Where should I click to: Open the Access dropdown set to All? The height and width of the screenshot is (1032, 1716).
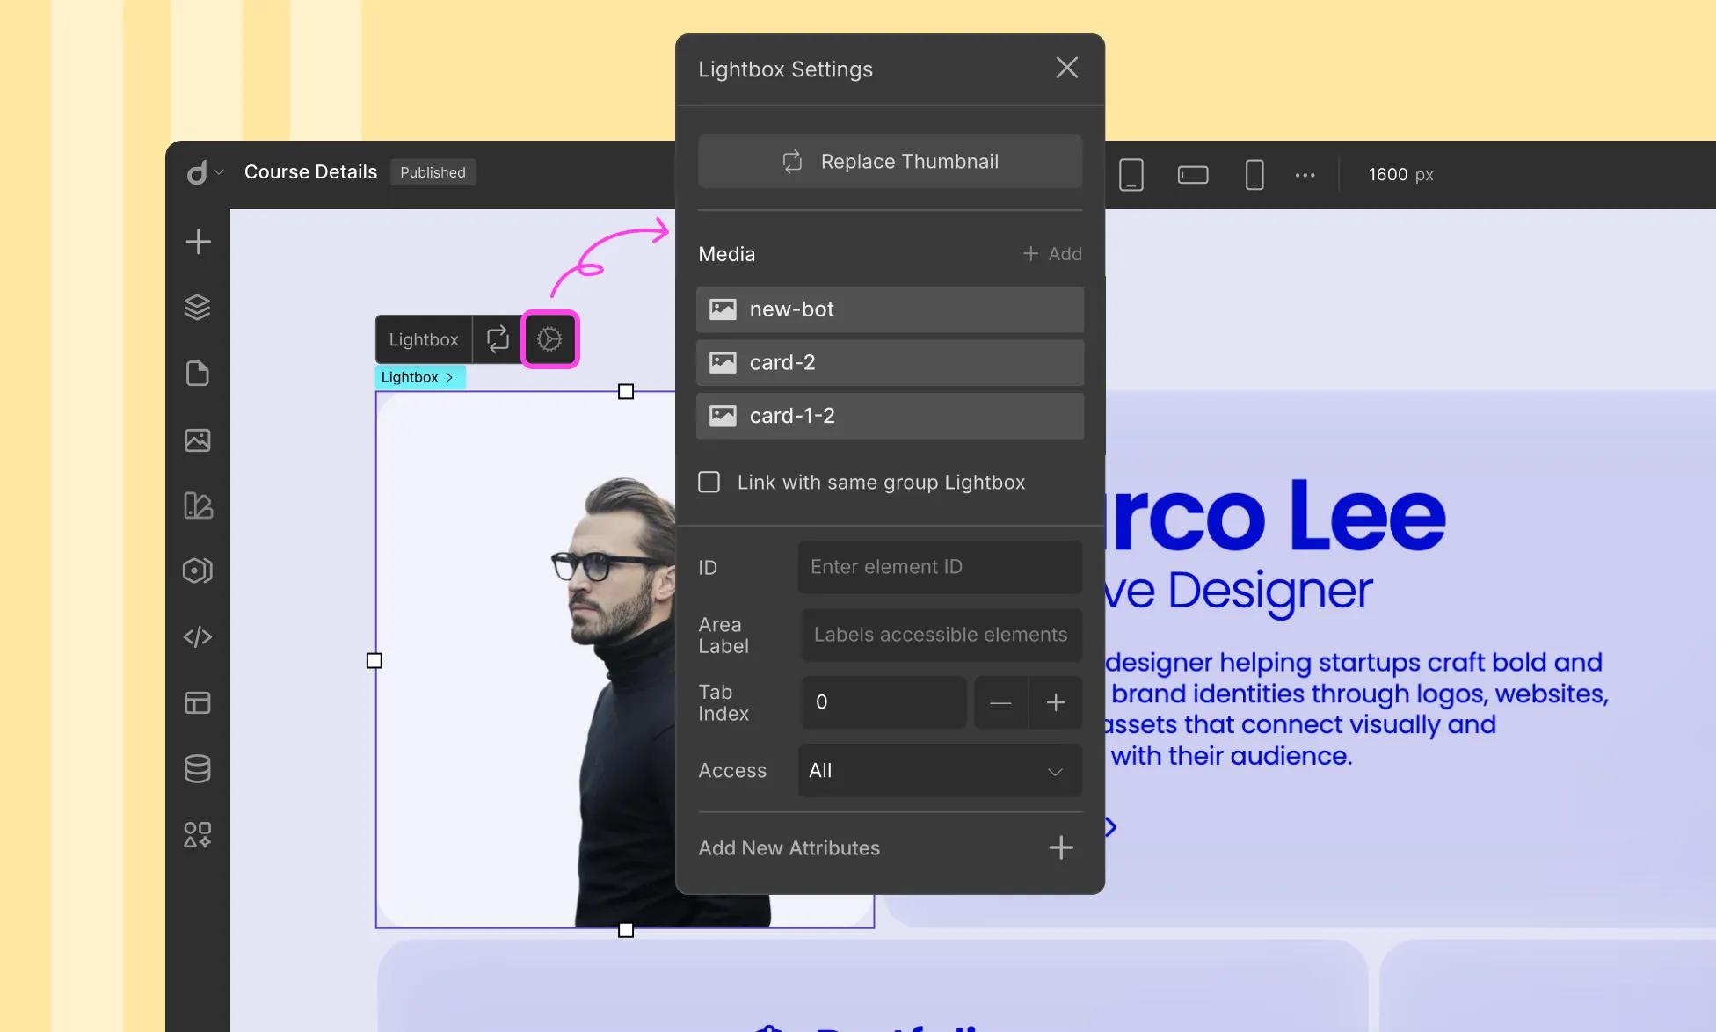(x=940, y=770)
